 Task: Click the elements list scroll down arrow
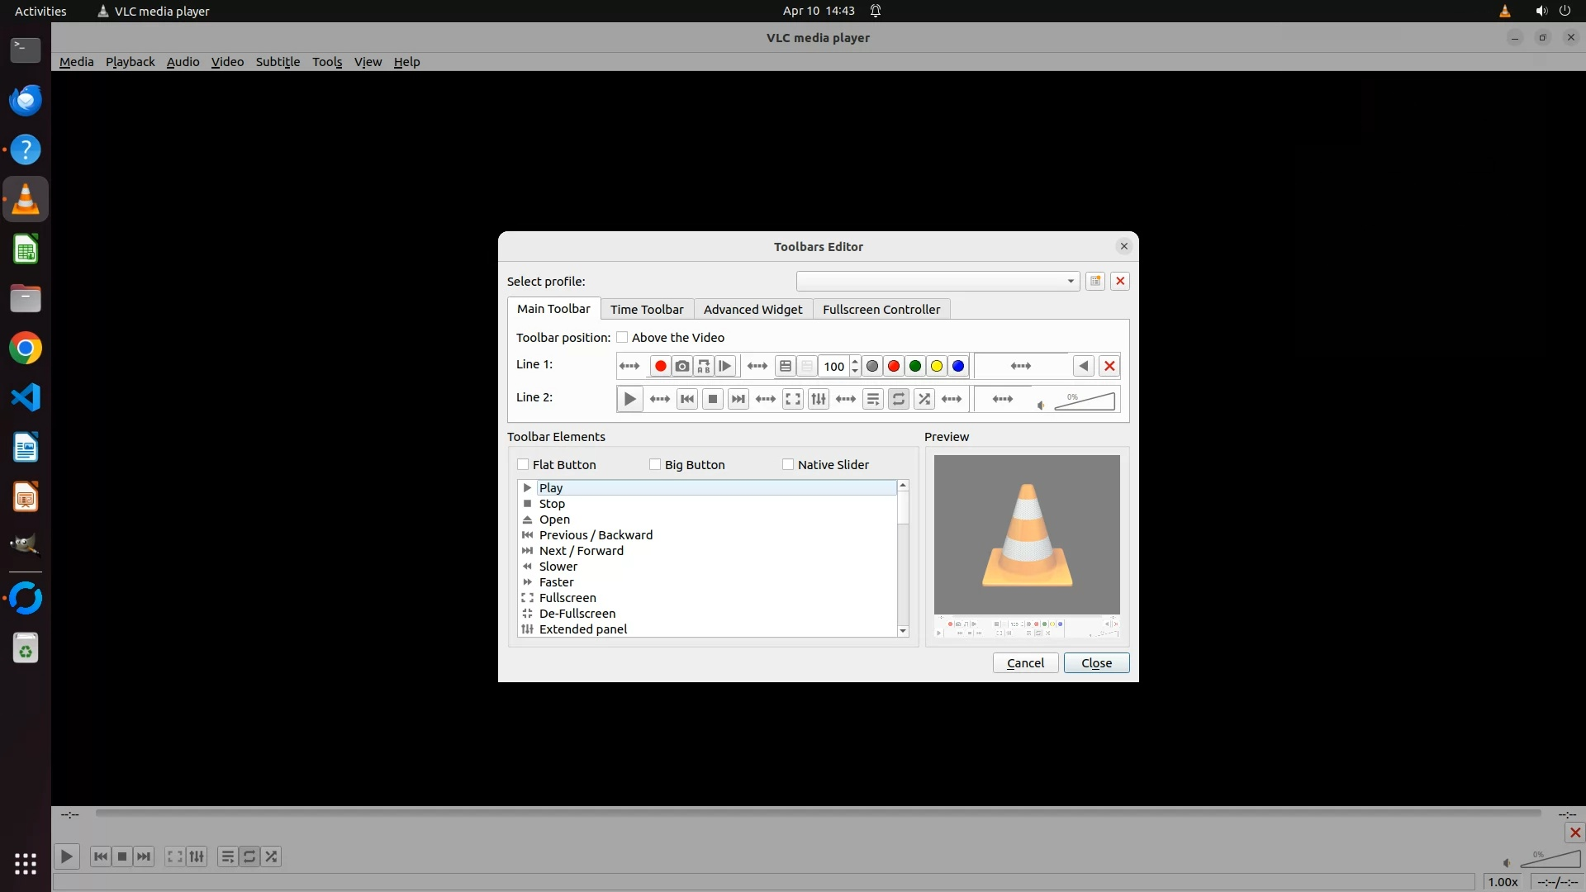pos(903,631)
